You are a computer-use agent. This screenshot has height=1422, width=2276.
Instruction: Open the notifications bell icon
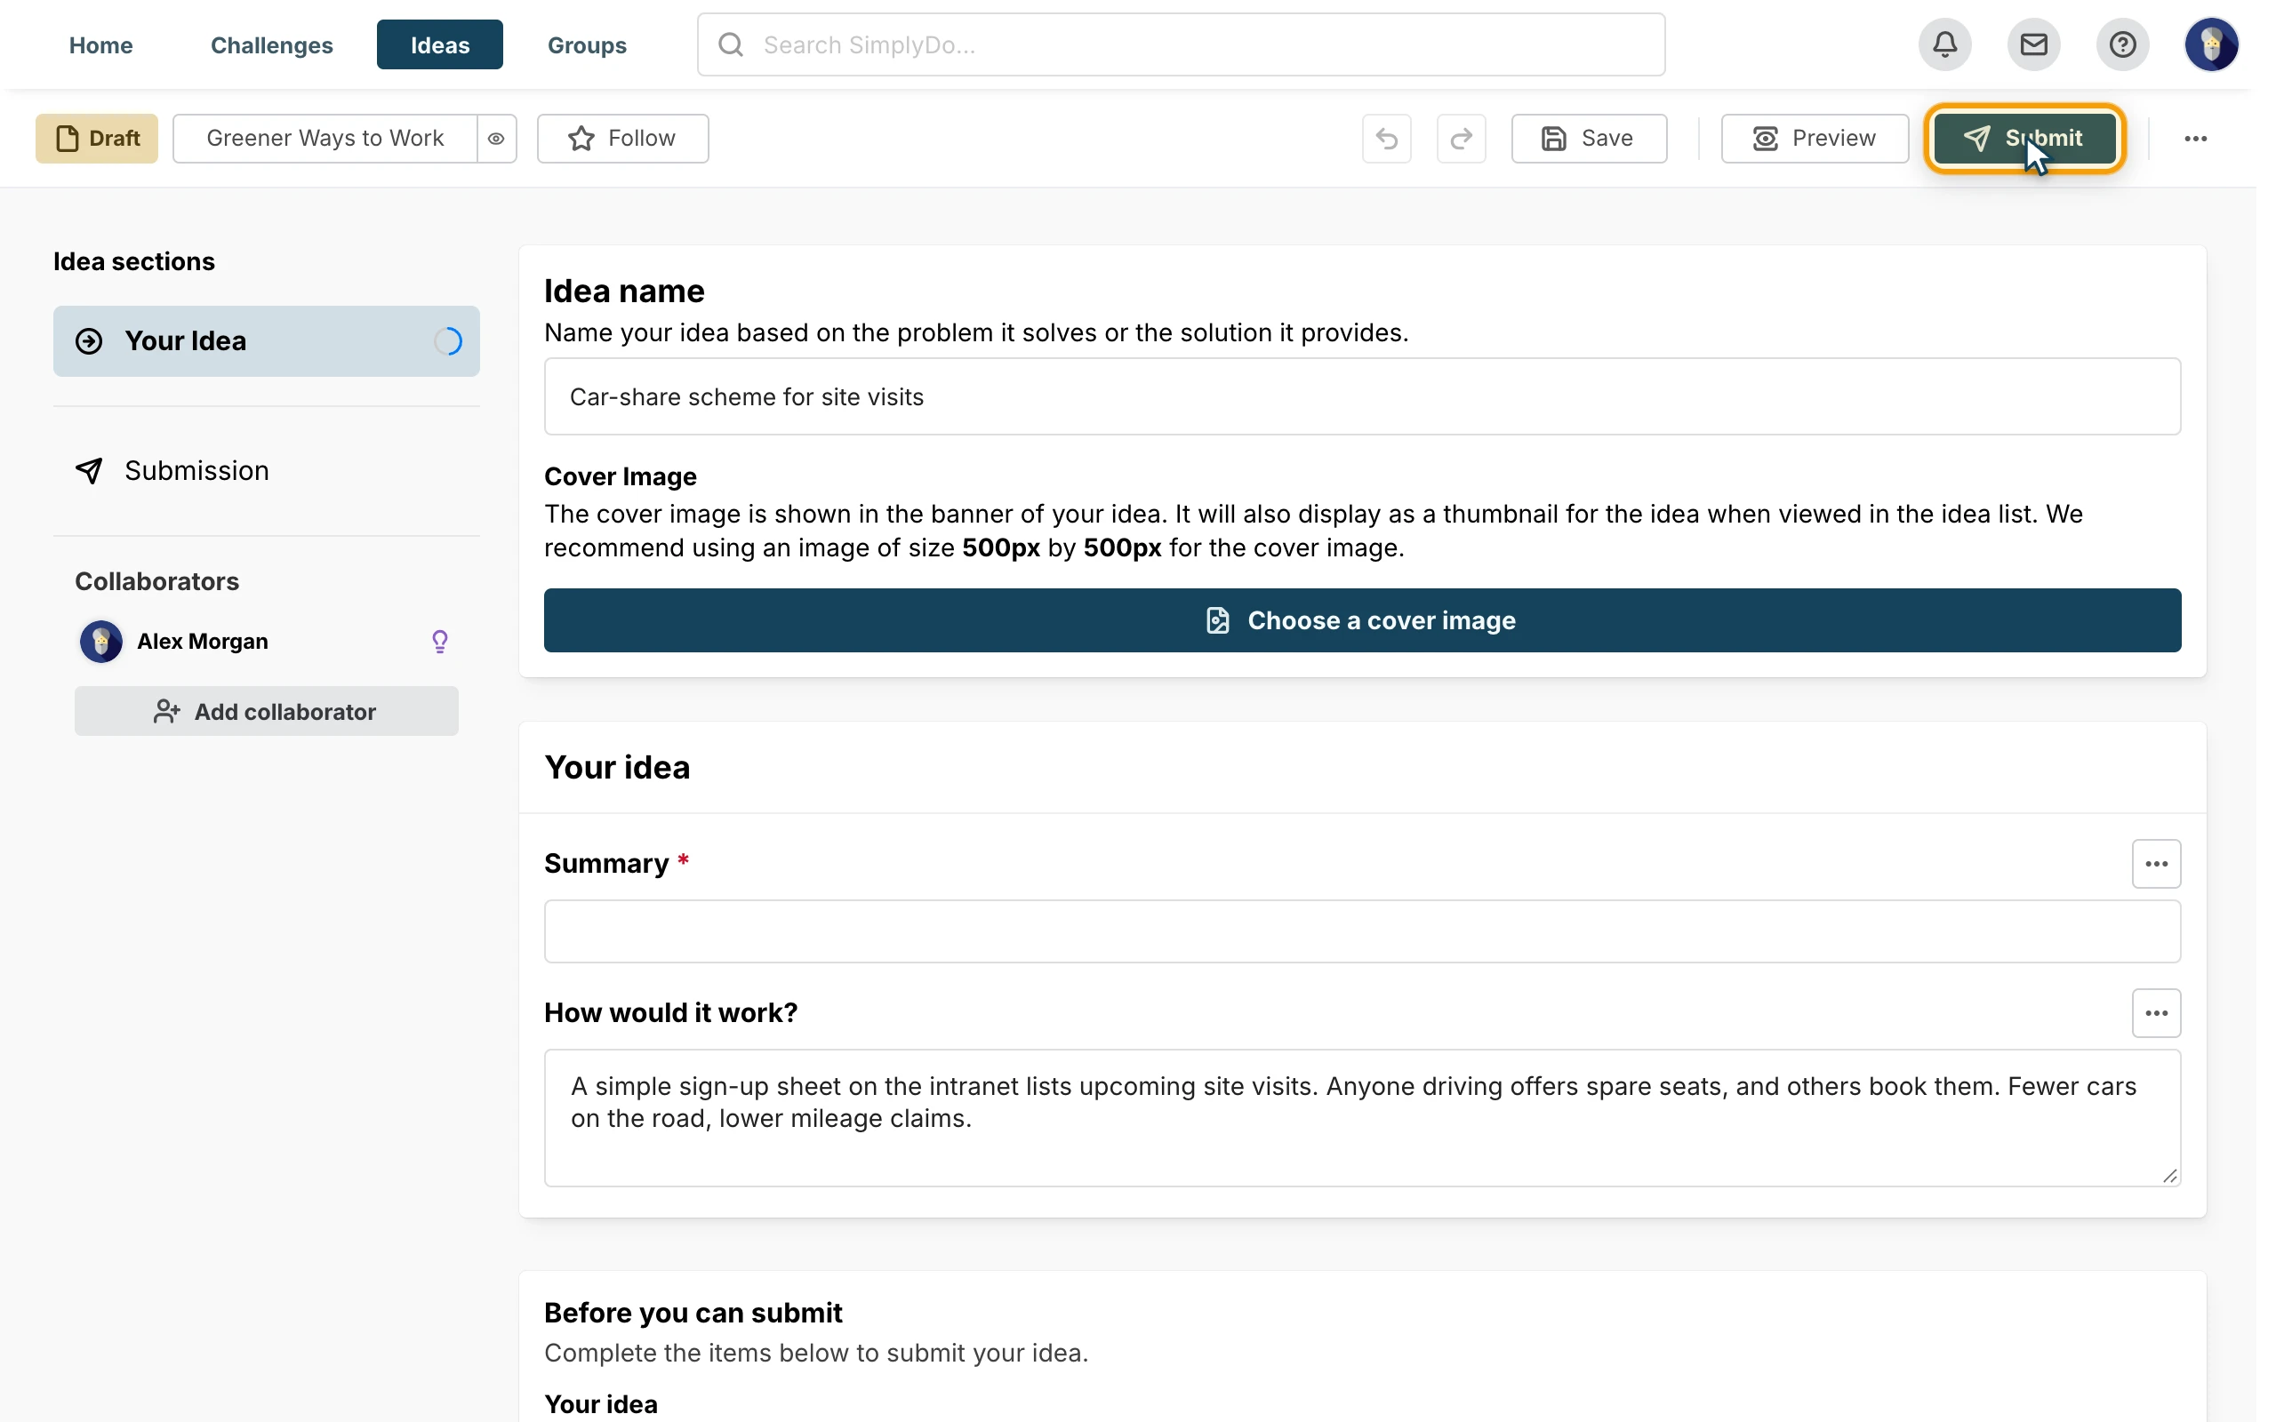(1945, 44)
